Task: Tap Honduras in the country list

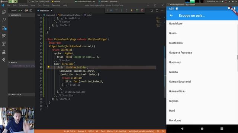Action: click(x=175, y=120)
